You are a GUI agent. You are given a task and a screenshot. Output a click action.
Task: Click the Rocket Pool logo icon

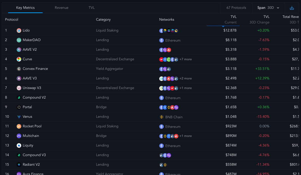[x=19, y=126]
